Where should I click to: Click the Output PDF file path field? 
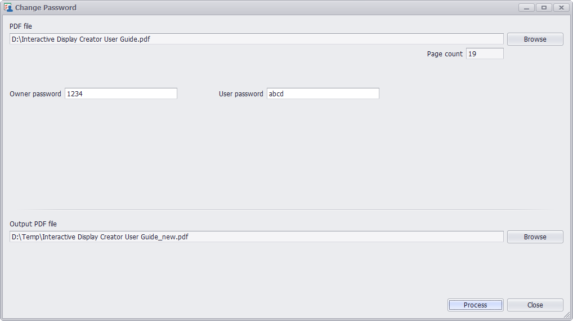click(257, 237)
